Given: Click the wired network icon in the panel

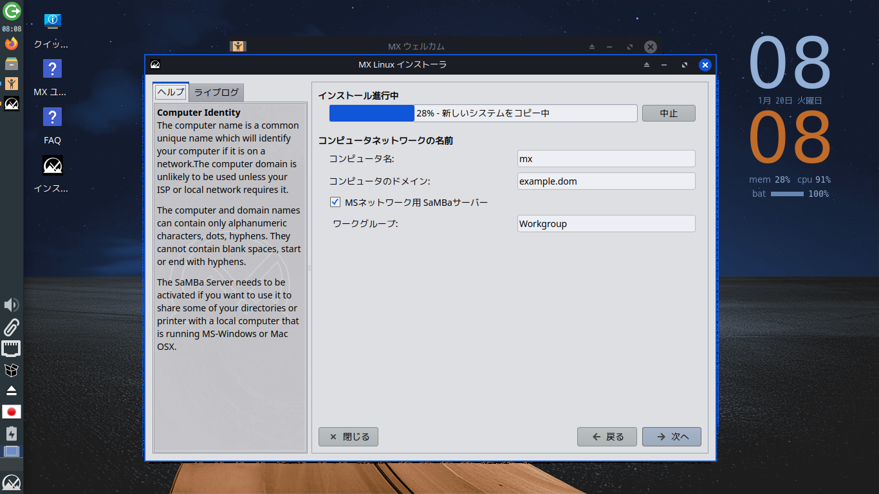Looking at the screenshot, I should coord(12,349).
